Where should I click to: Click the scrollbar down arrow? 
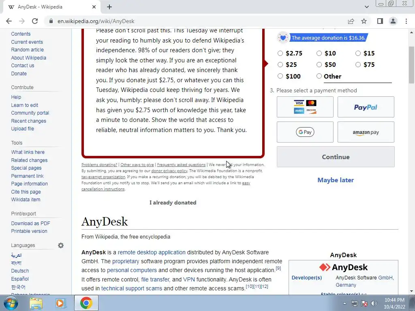411,291
